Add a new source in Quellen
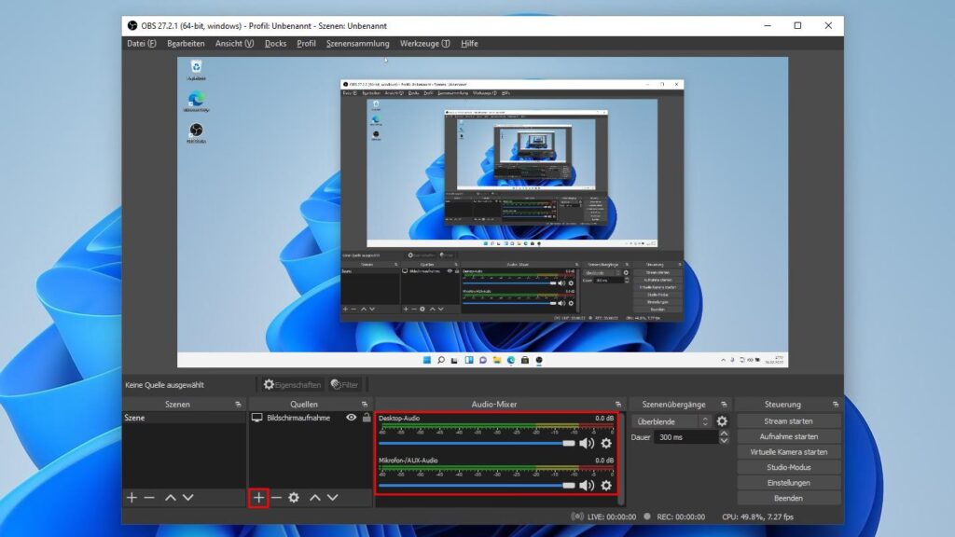The width and height of the screenshot is (955, 537). 258,498
